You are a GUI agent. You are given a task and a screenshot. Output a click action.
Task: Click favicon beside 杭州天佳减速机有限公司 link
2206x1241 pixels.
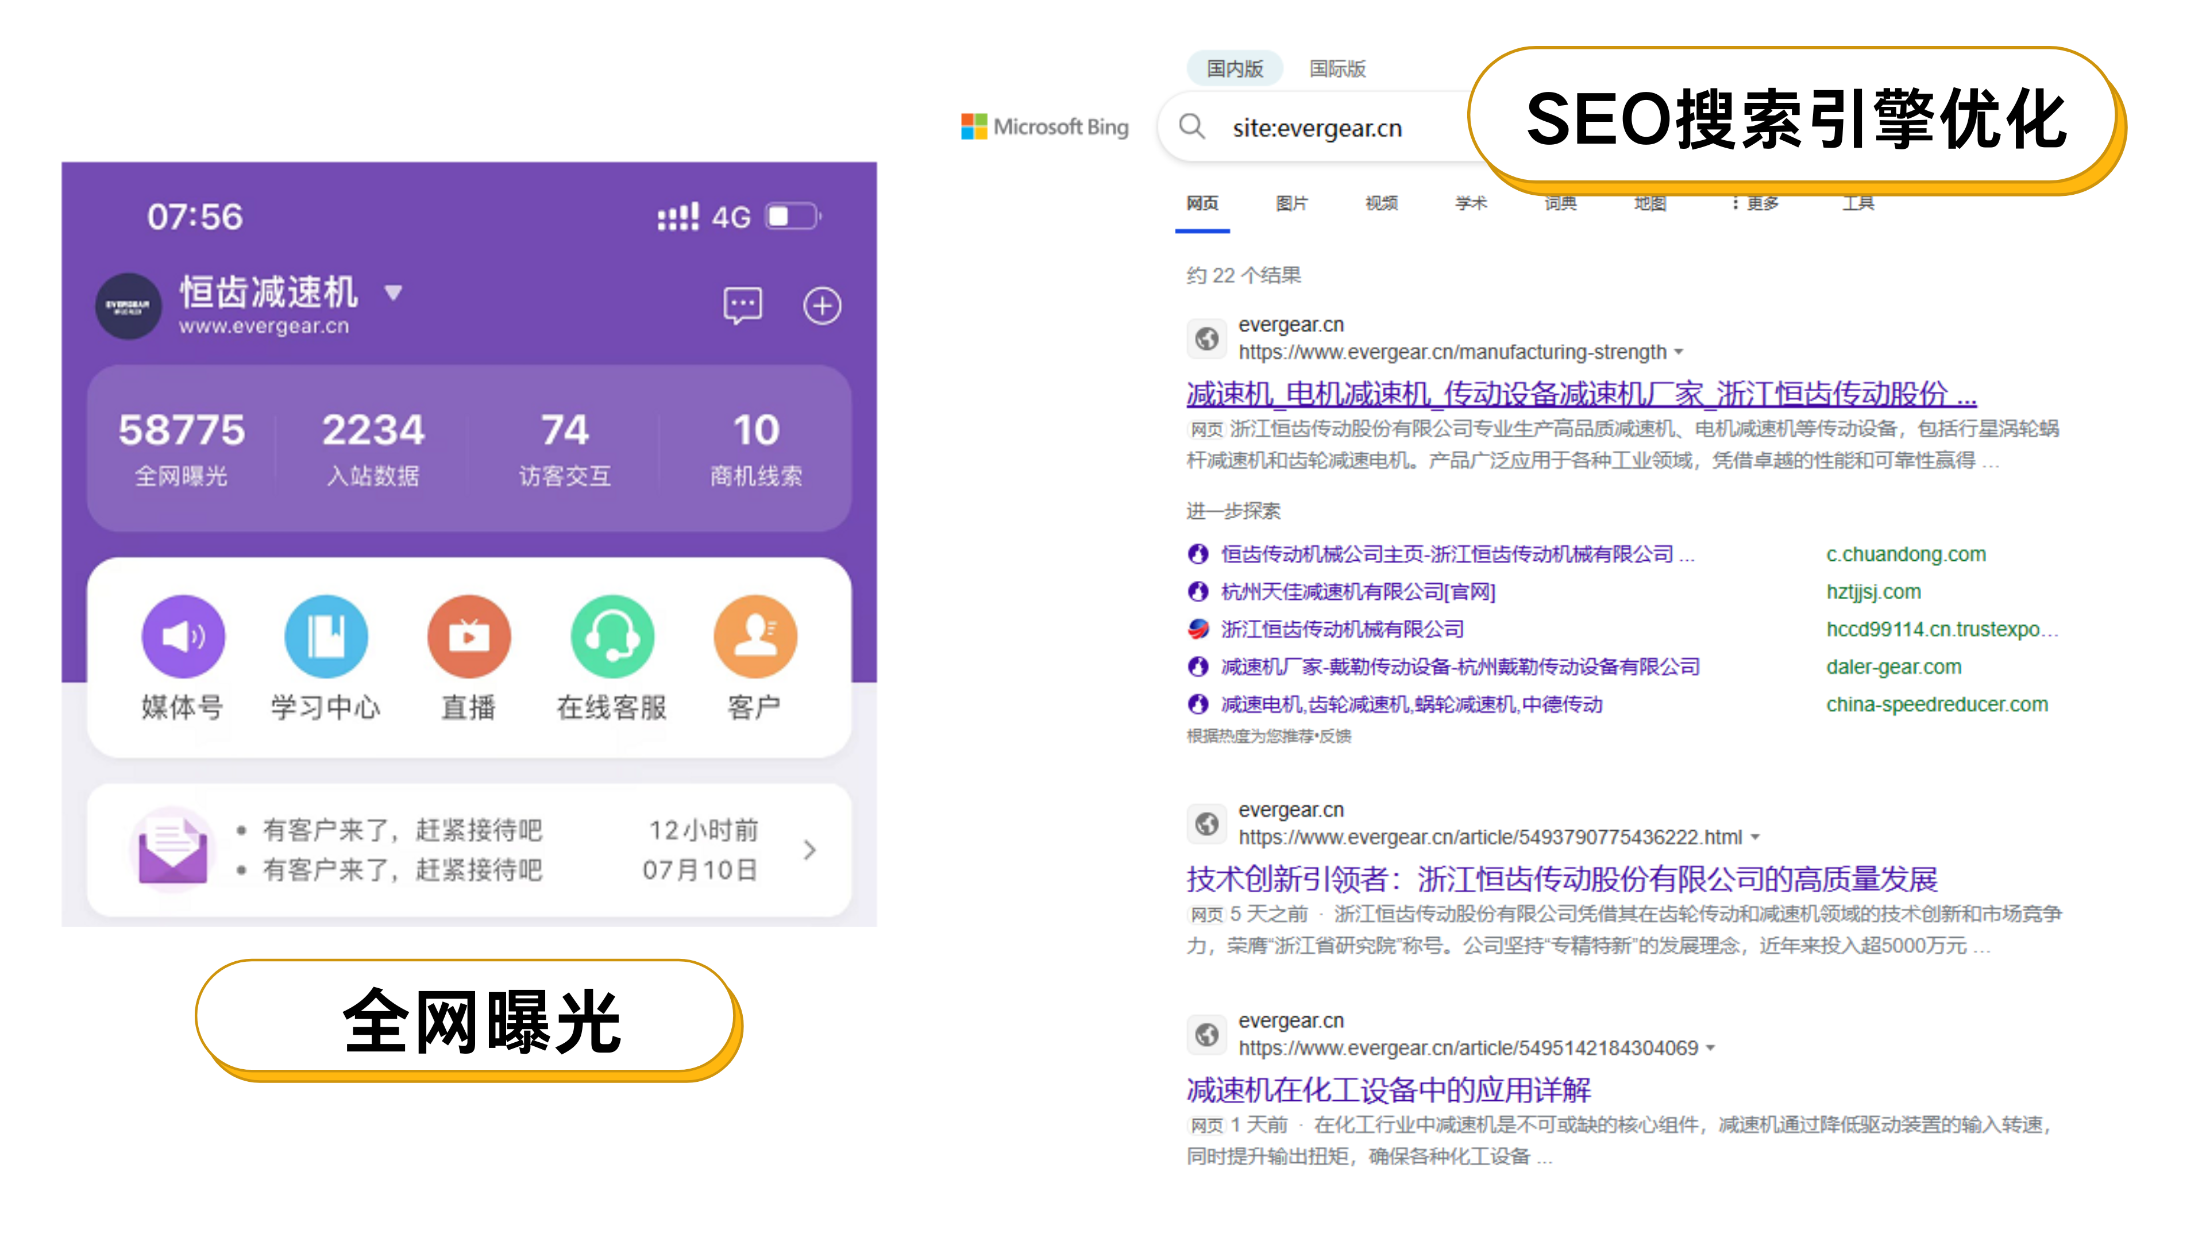(x=1198, y=592)
